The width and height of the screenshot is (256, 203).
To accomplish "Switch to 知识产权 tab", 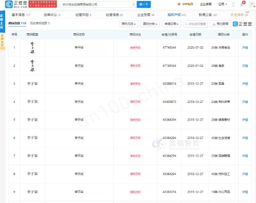I will pyautogui.click(x=177, y=15).
